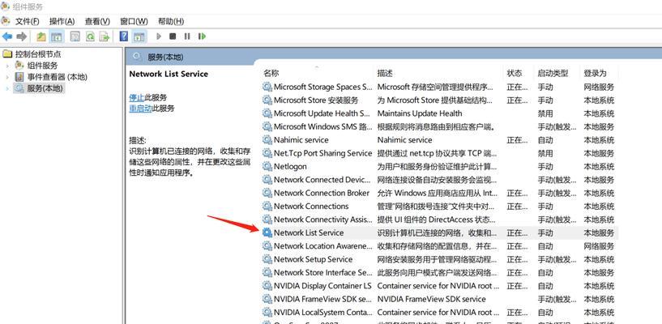Click the Properties toolbar icon
Screen dimensions: 662x324
point(75,36)
